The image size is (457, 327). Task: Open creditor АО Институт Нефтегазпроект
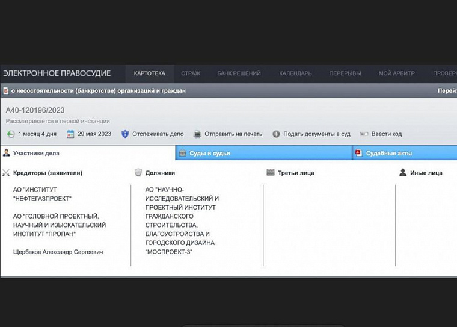coord(42,194)
